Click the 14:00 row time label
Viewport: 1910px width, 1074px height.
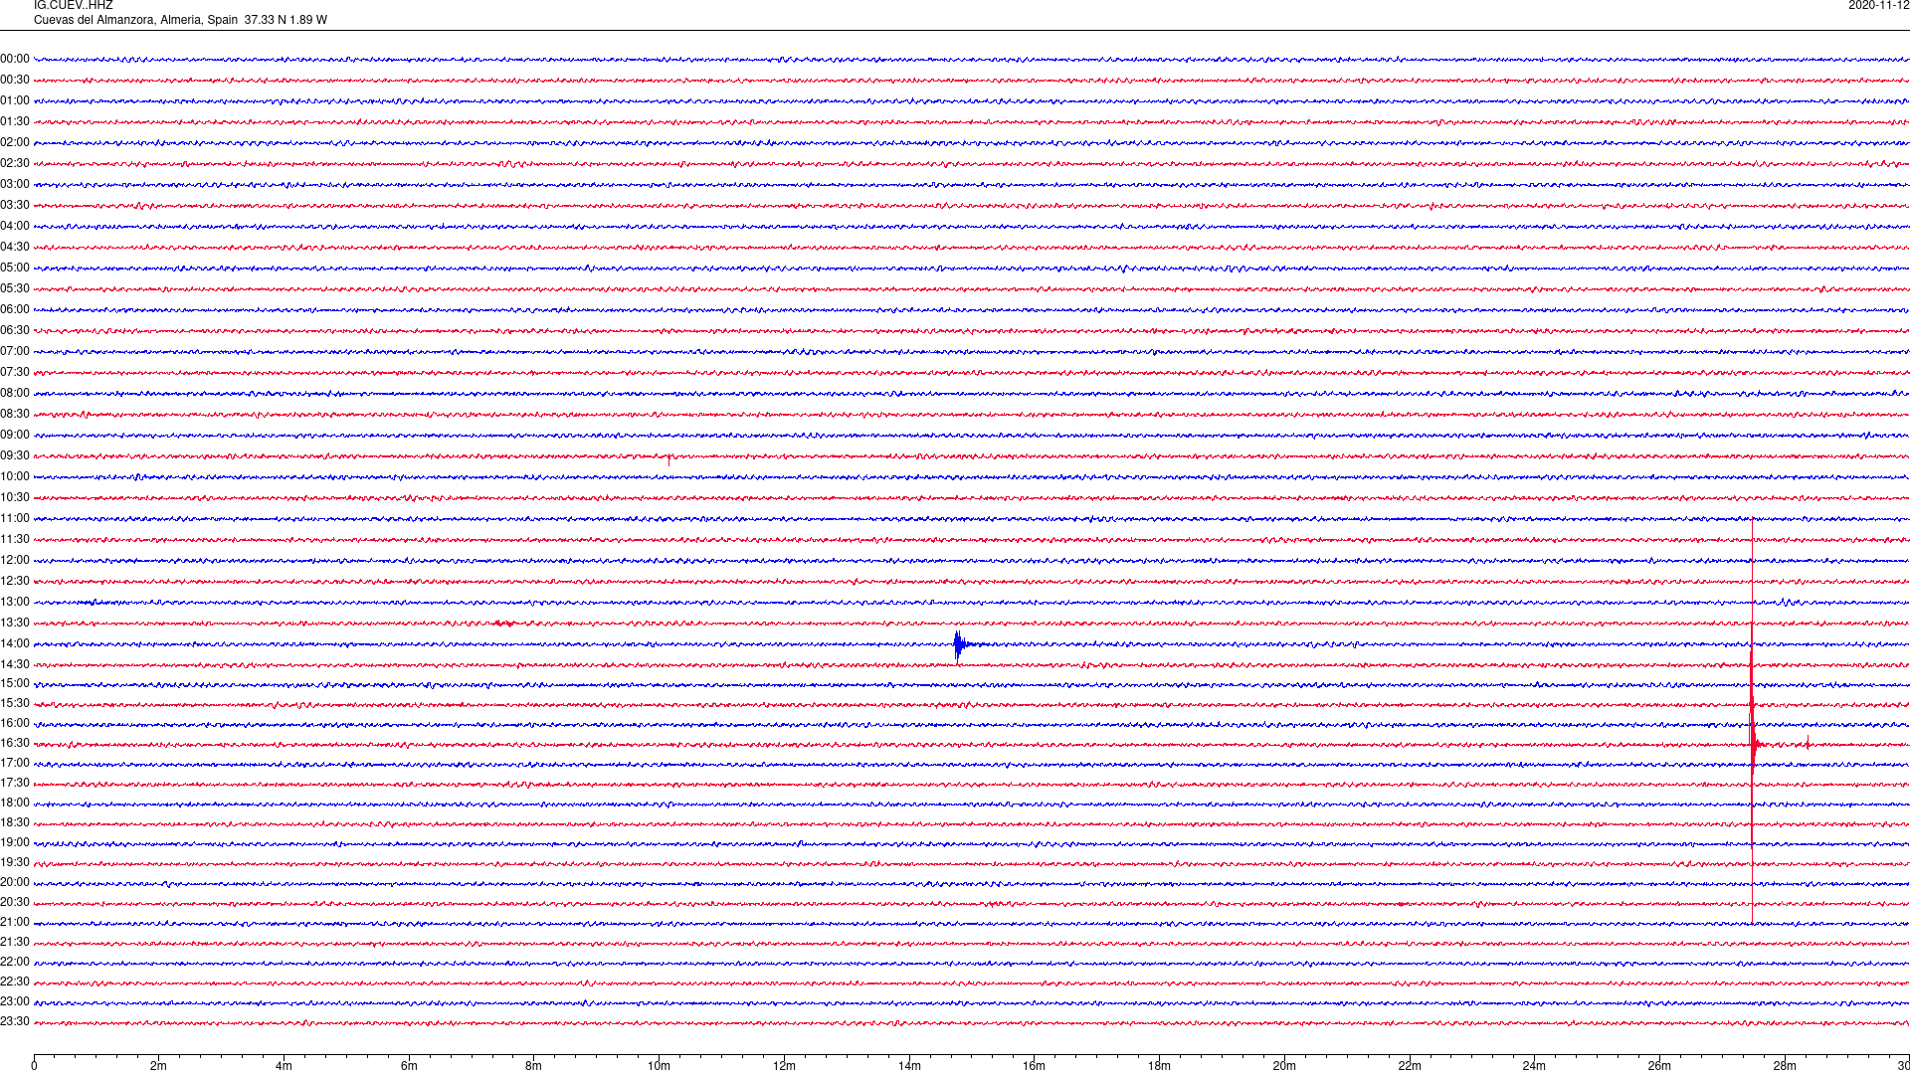pos(15,643)
